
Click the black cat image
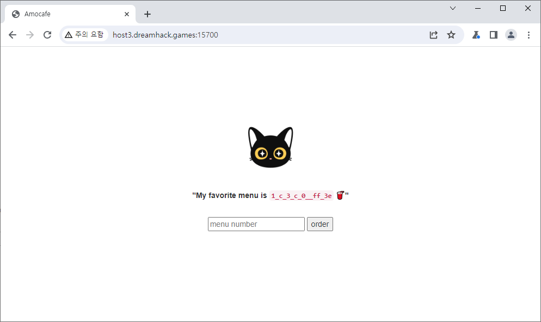(x=270, y=147)
